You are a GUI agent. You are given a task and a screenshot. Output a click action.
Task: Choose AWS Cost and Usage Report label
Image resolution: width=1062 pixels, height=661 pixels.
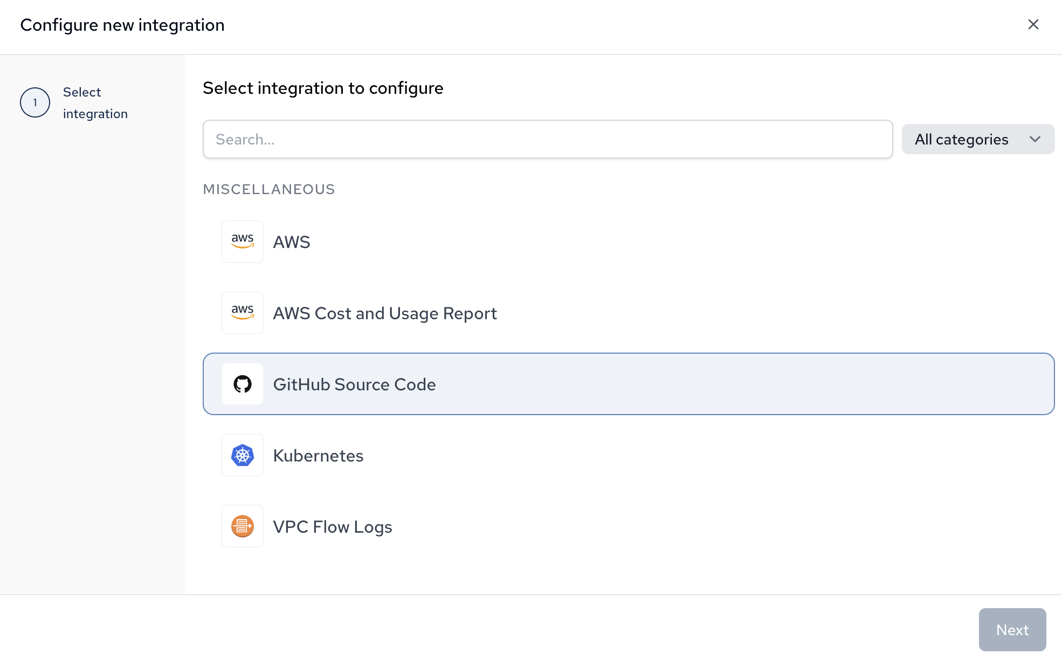point(385,313)
